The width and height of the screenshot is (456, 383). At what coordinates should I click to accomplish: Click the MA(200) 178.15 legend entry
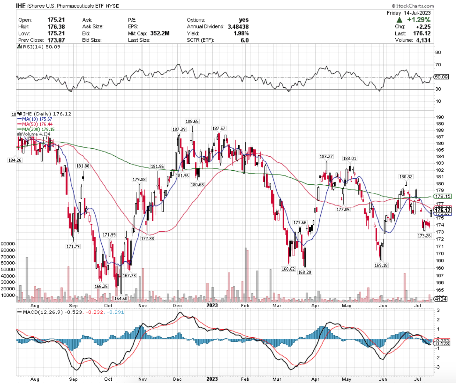pyautogui.click(x=36, y=129)
